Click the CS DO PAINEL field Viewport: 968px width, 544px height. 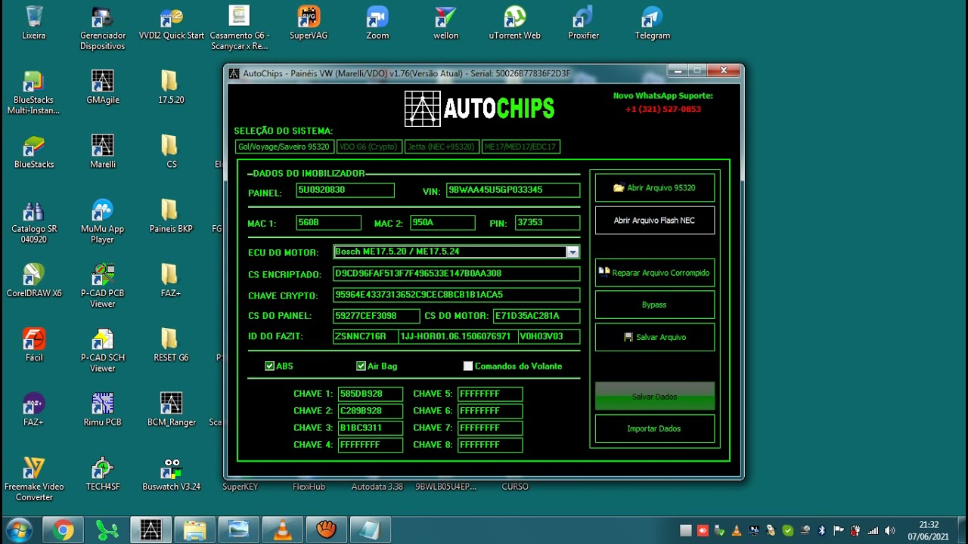(x=376, y=316)
